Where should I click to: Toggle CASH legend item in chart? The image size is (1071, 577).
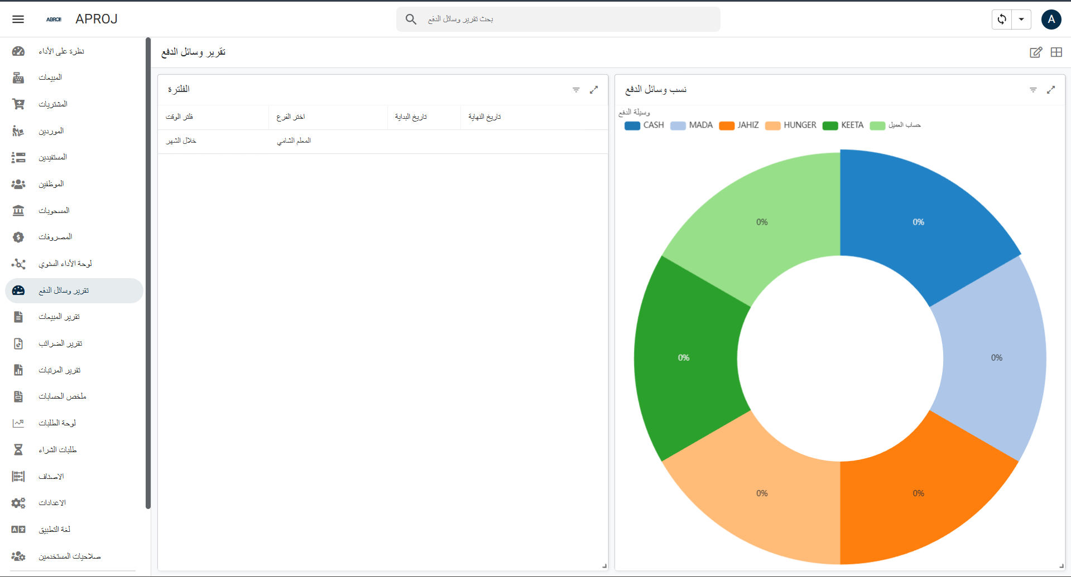[x=644, y=125]
